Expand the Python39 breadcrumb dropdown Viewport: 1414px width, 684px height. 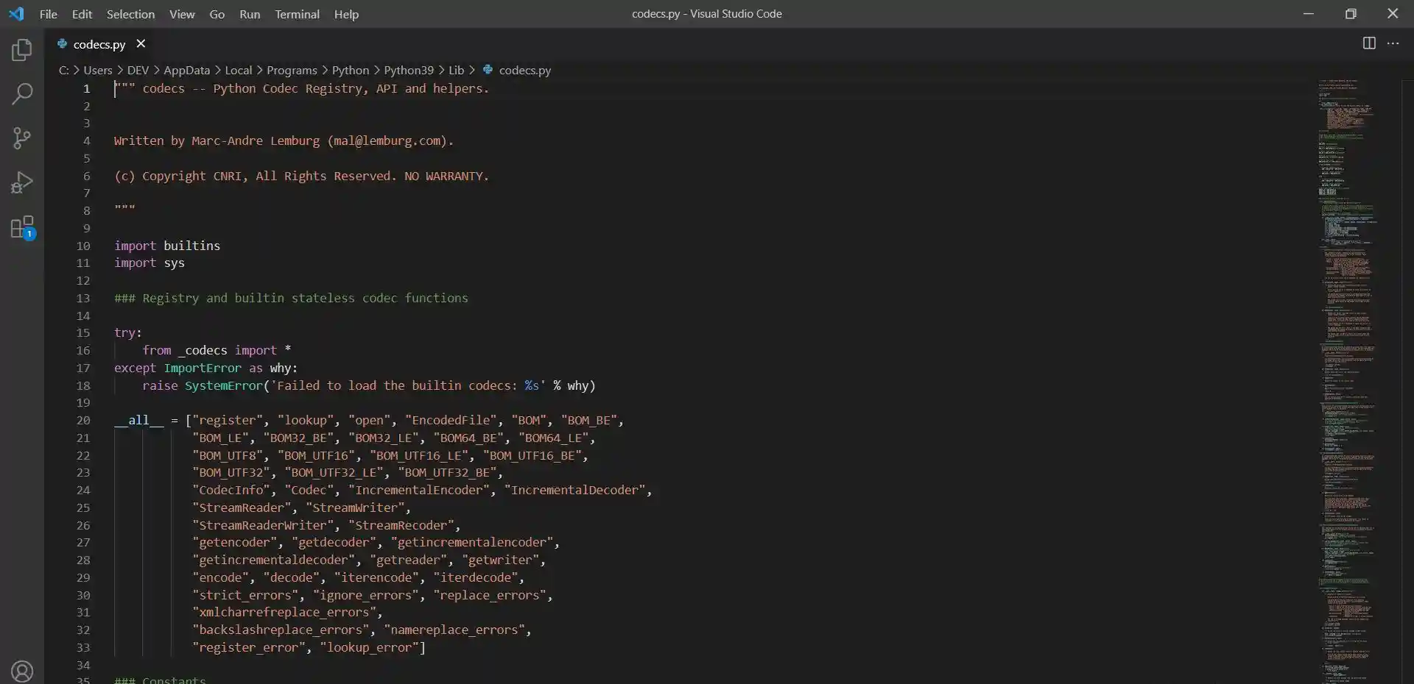coord(409,70)
